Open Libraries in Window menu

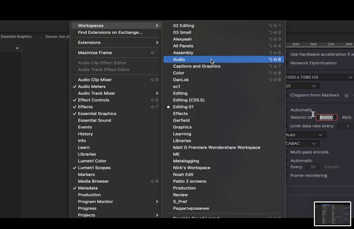point(116,154)
